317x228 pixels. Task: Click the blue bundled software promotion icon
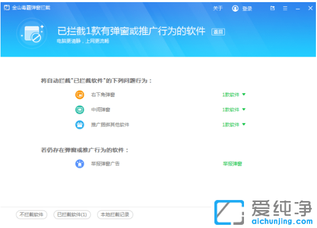pos(80,125)
